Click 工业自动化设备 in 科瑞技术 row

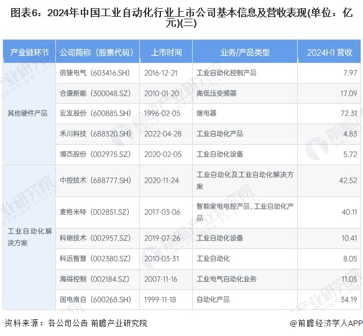[219, 238]
